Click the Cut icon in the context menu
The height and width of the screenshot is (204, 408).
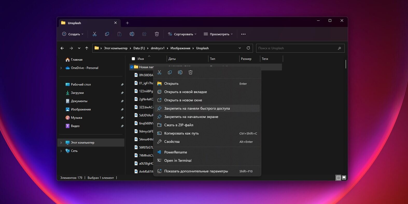pos(159,72)
